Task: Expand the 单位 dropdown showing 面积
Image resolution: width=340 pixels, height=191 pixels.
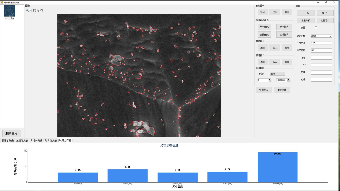Action: [277, 74]
